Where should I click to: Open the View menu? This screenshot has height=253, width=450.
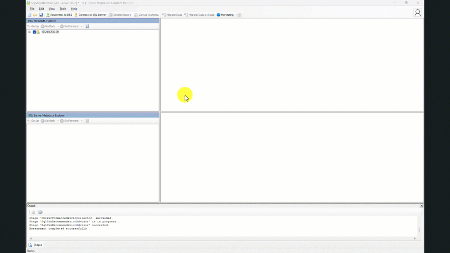52,9
